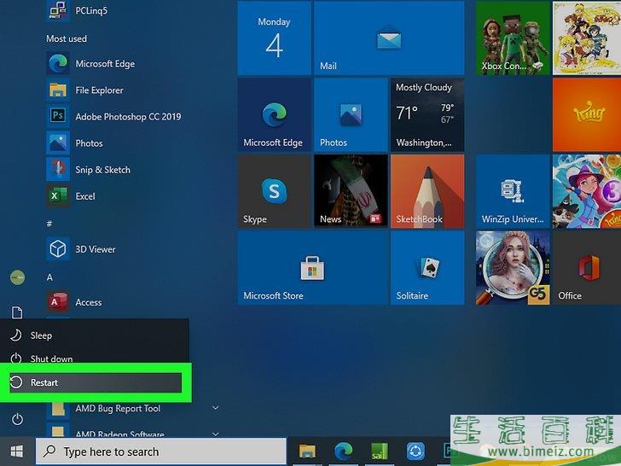The image size is (621, 466).
Task: Expand the AMD Radeon Software folder chevron
Action: pyautogui.click(x=216, y=434)
